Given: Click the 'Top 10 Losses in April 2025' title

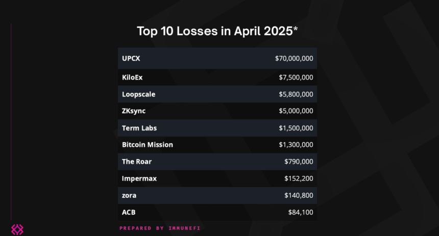Looking at the screenshot, I should [217, 31].
